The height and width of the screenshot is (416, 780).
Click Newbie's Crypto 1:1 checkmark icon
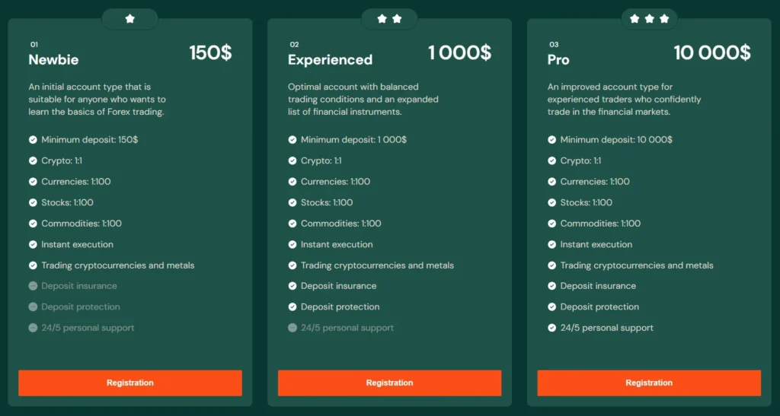coord(33,161)
